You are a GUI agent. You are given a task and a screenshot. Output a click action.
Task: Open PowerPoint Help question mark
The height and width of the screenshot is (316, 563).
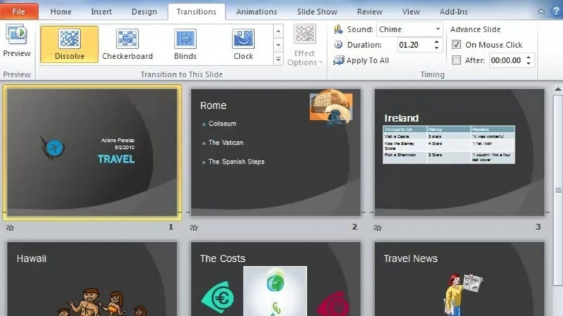(556, 11)
